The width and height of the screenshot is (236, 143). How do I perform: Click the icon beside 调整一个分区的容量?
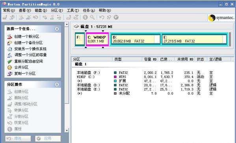point(9,55)
